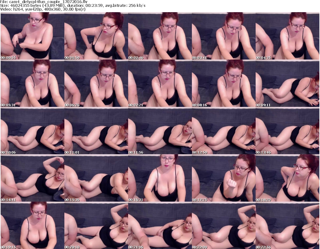Pick the last thumbnail stamped 00:22:56
The image size is (320, 249).
(287, 225)
